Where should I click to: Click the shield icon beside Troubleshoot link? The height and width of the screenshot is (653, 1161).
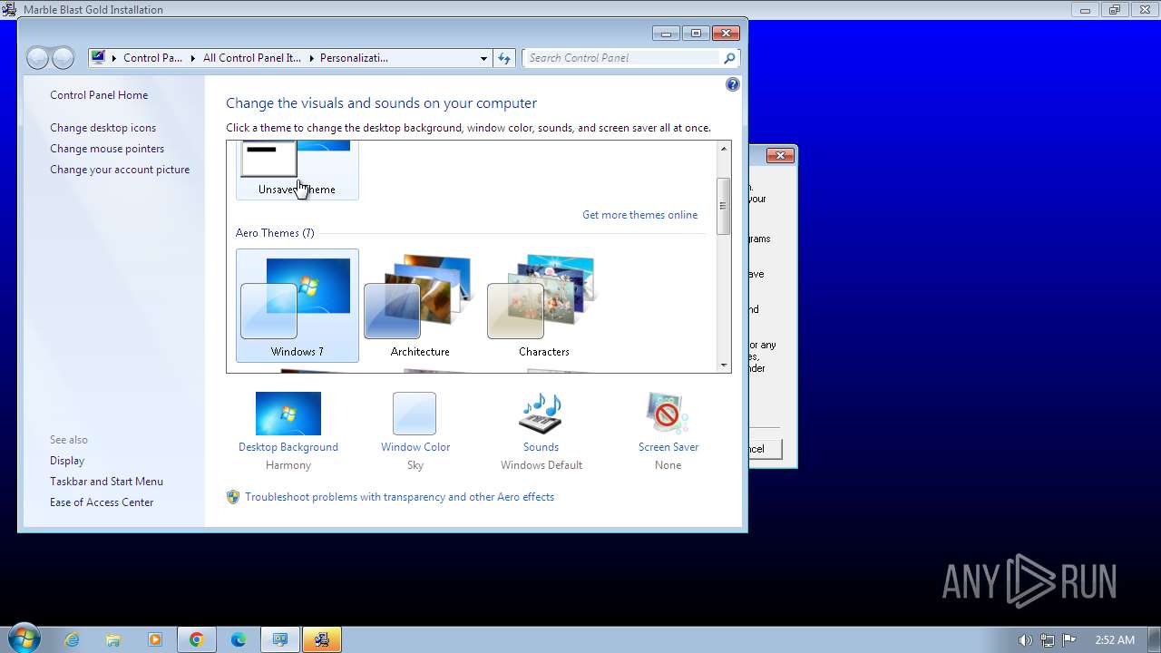pyautogui.click(x=233, y=497)
